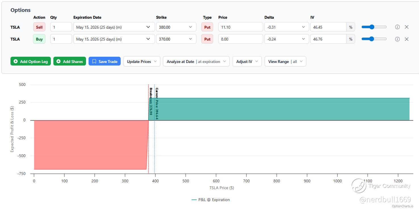Image resolution: width=419 pixels, height=209 pixels.
Task: Save the trade with bookmark button
Action: [x=104, y=61]
